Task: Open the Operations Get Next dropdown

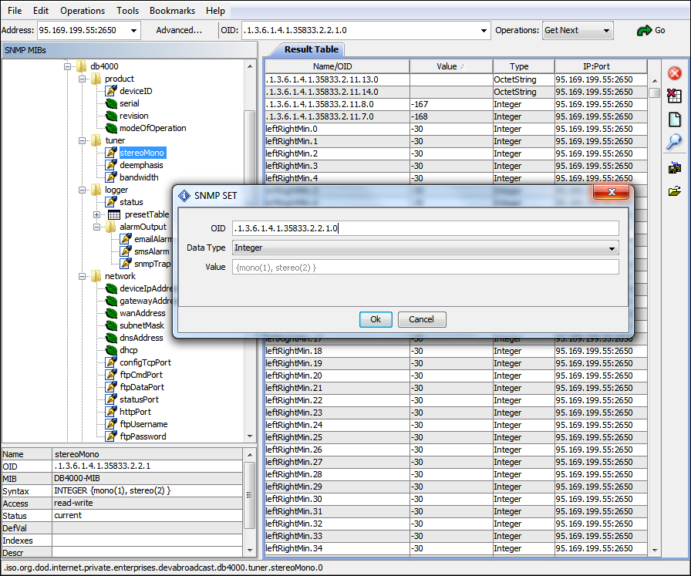Action: point(606,31)
